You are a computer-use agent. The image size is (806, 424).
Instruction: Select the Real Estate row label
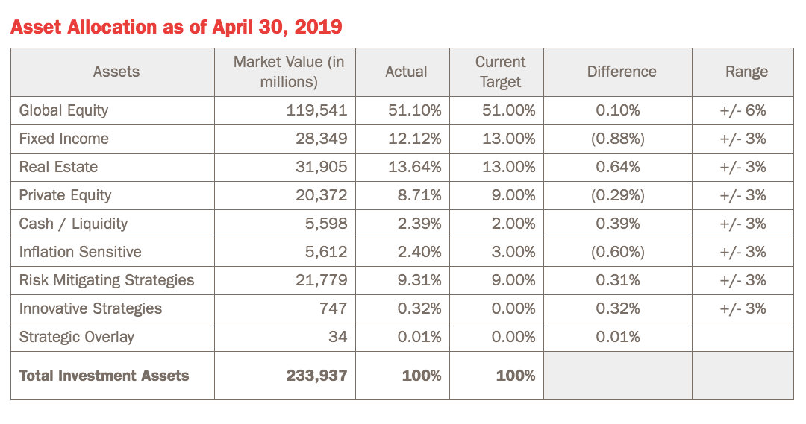58,167
